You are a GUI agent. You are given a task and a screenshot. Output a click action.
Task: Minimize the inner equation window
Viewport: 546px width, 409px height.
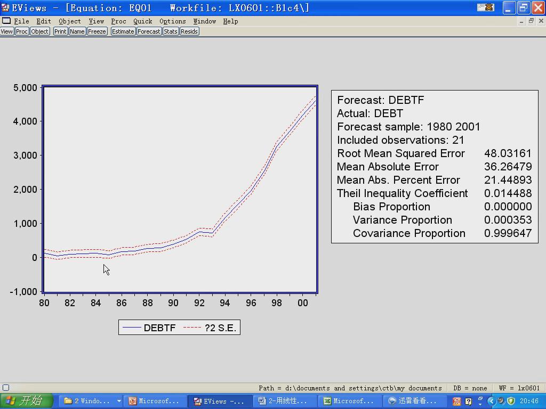(521, 21)
